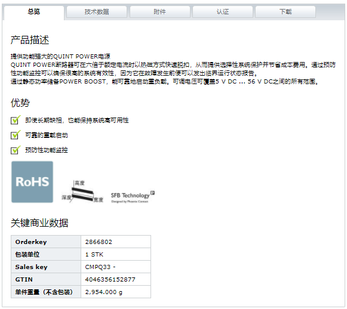Click the Orderkey row label
347x309 pixels.
coord(31,242)
